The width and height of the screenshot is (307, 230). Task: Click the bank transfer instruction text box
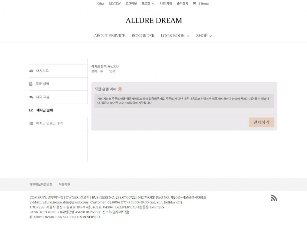coord(184,101)
